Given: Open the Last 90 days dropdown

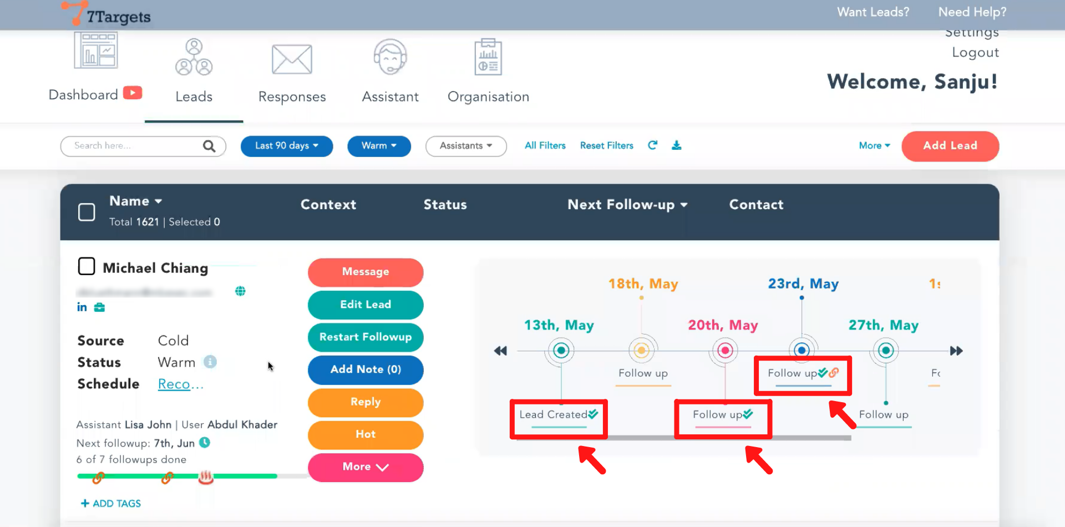Looking at the screenshot, I should (x=286, y=146).
